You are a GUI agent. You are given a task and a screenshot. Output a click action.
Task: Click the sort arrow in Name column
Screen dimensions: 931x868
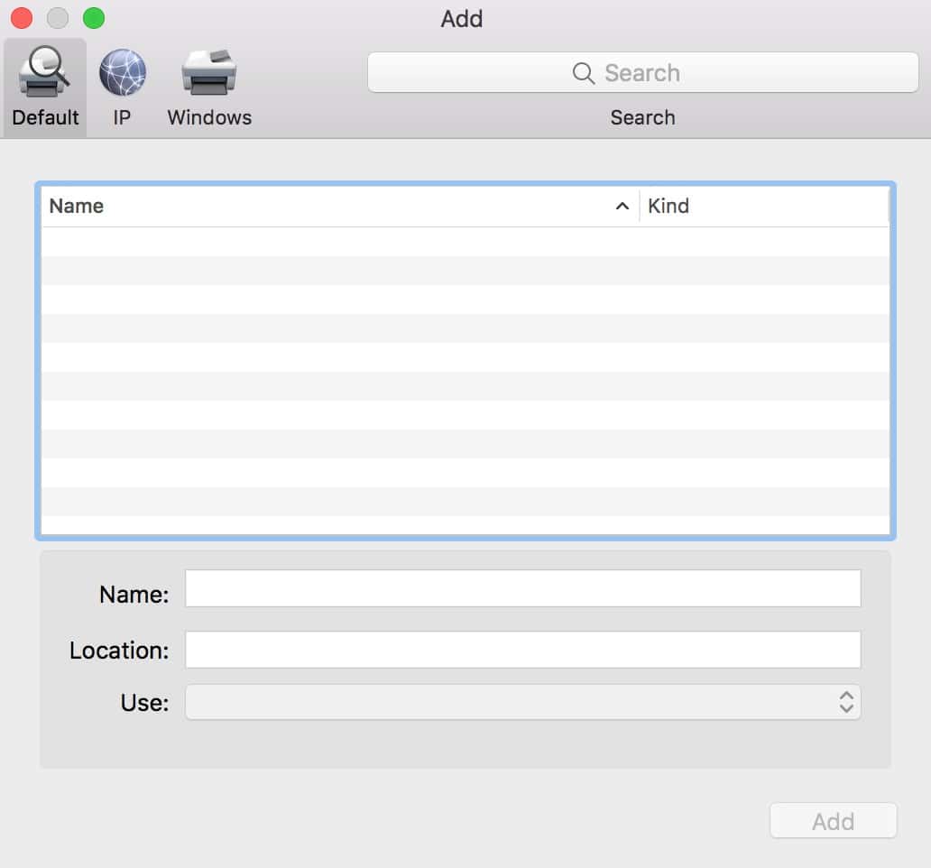coord(622,207)
